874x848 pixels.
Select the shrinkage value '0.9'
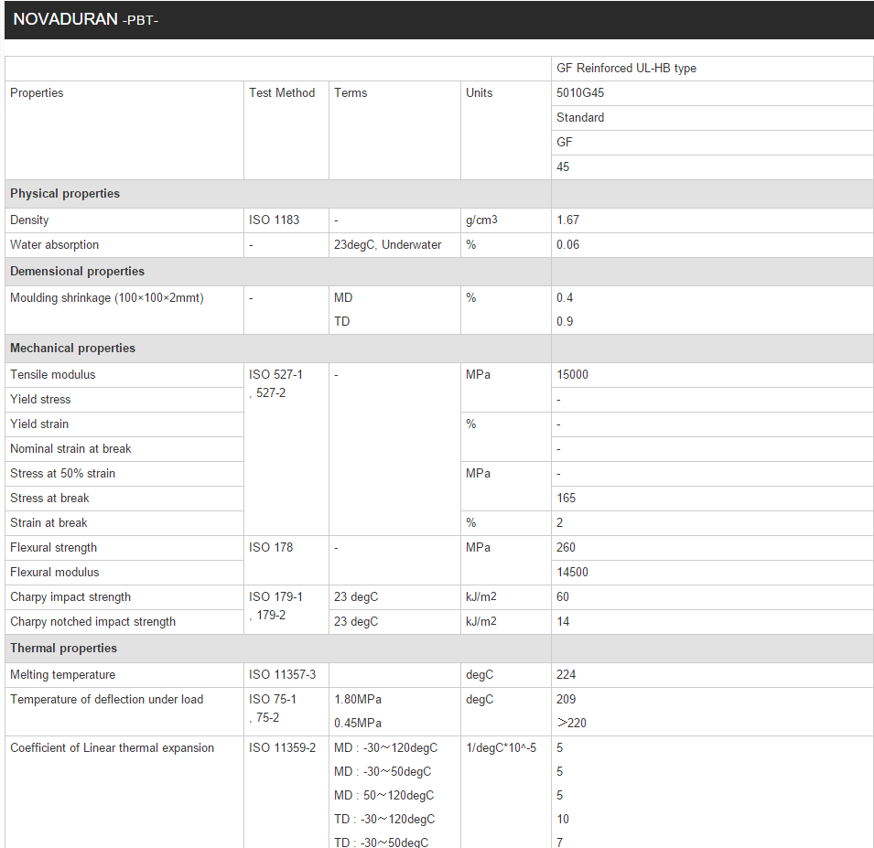tap(565, 321)
